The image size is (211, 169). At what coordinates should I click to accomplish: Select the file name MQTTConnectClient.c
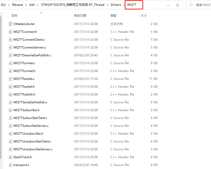pyautogui.click(x=29, y=40)
